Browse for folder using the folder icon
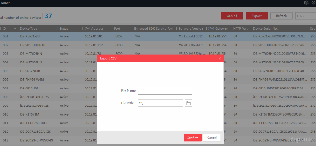The height and width of the screenshot is (146, 316). coord(188,103)
